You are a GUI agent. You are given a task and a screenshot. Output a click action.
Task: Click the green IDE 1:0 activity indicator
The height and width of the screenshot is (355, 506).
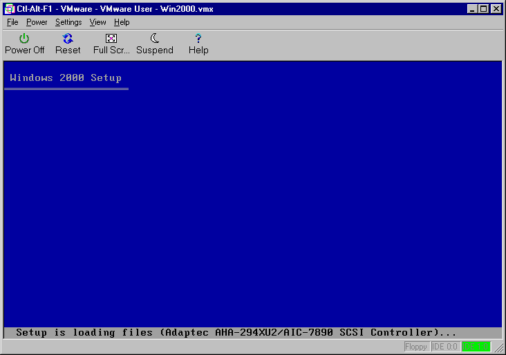(x=476, y=346)
